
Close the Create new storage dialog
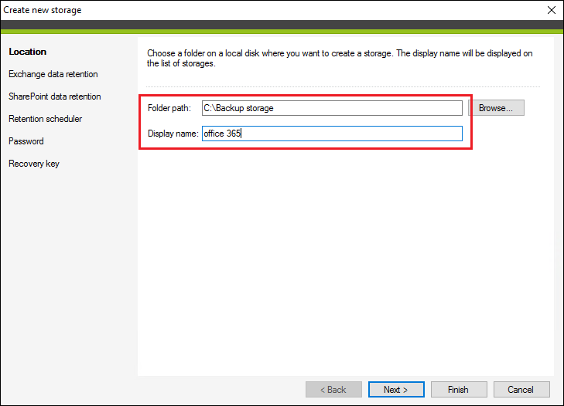click(x=552, y=10)
